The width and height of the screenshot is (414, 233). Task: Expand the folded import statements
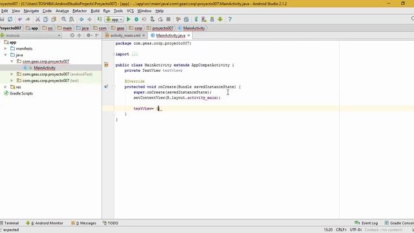[x=135, y=54]
